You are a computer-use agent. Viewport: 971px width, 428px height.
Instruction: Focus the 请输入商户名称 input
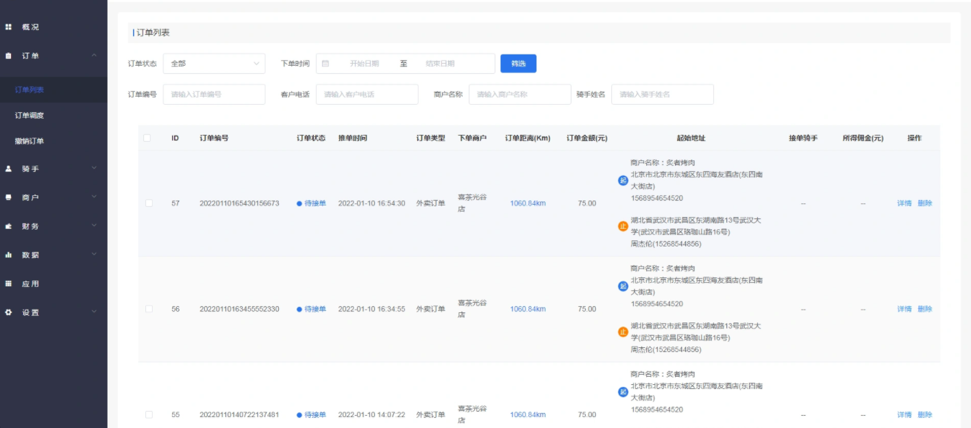519,95
